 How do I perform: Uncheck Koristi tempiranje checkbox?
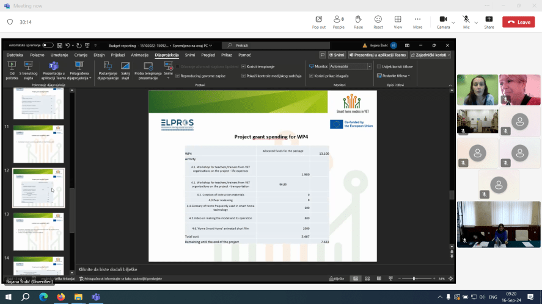(x=243, y=66)
